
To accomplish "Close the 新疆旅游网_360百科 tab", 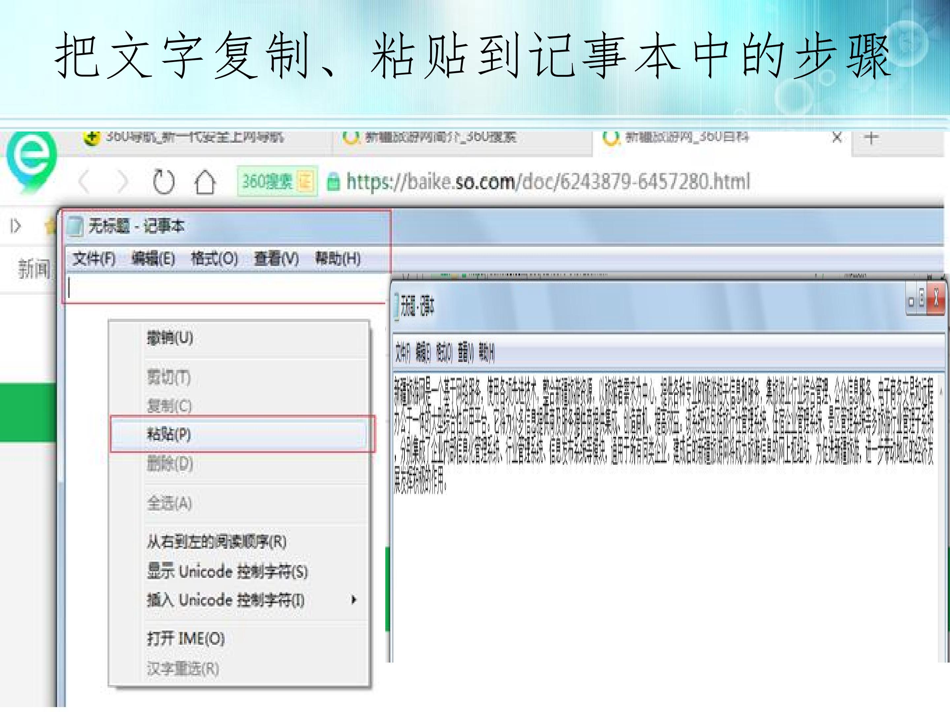I will click(x=837, y=138).
